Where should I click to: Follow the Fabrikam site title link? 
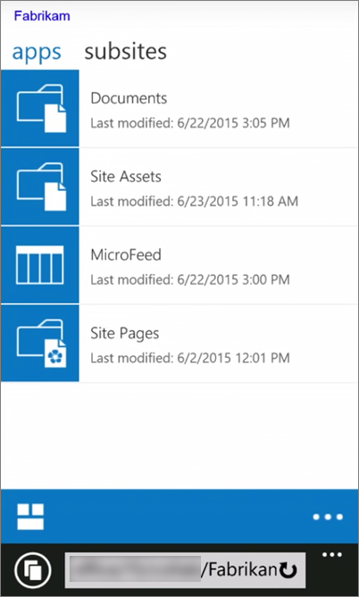[42, 16]
